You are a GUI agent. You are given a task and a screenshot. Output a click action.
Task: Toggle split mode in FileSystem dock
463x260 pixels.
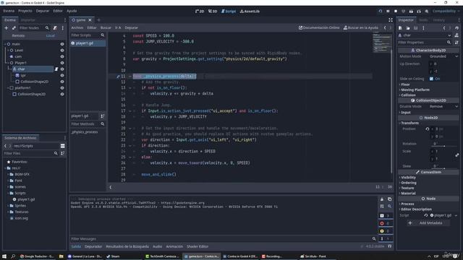[63, 146]
